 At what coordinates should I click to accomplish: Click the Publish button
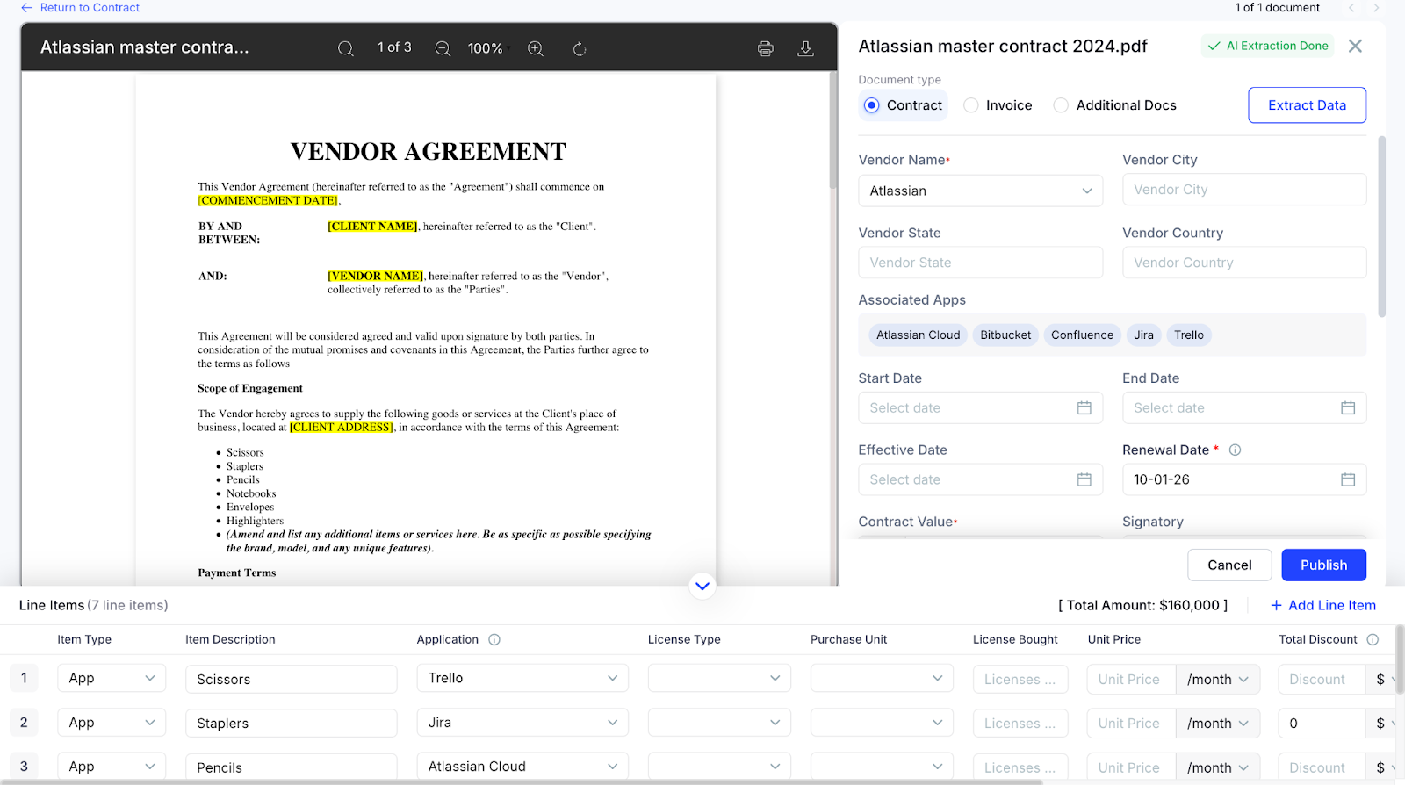[x=1323, y=565]
